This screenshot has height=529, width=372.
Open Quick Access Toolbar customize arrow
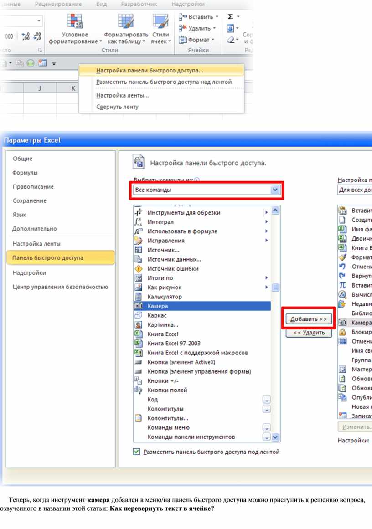[54, 63]
